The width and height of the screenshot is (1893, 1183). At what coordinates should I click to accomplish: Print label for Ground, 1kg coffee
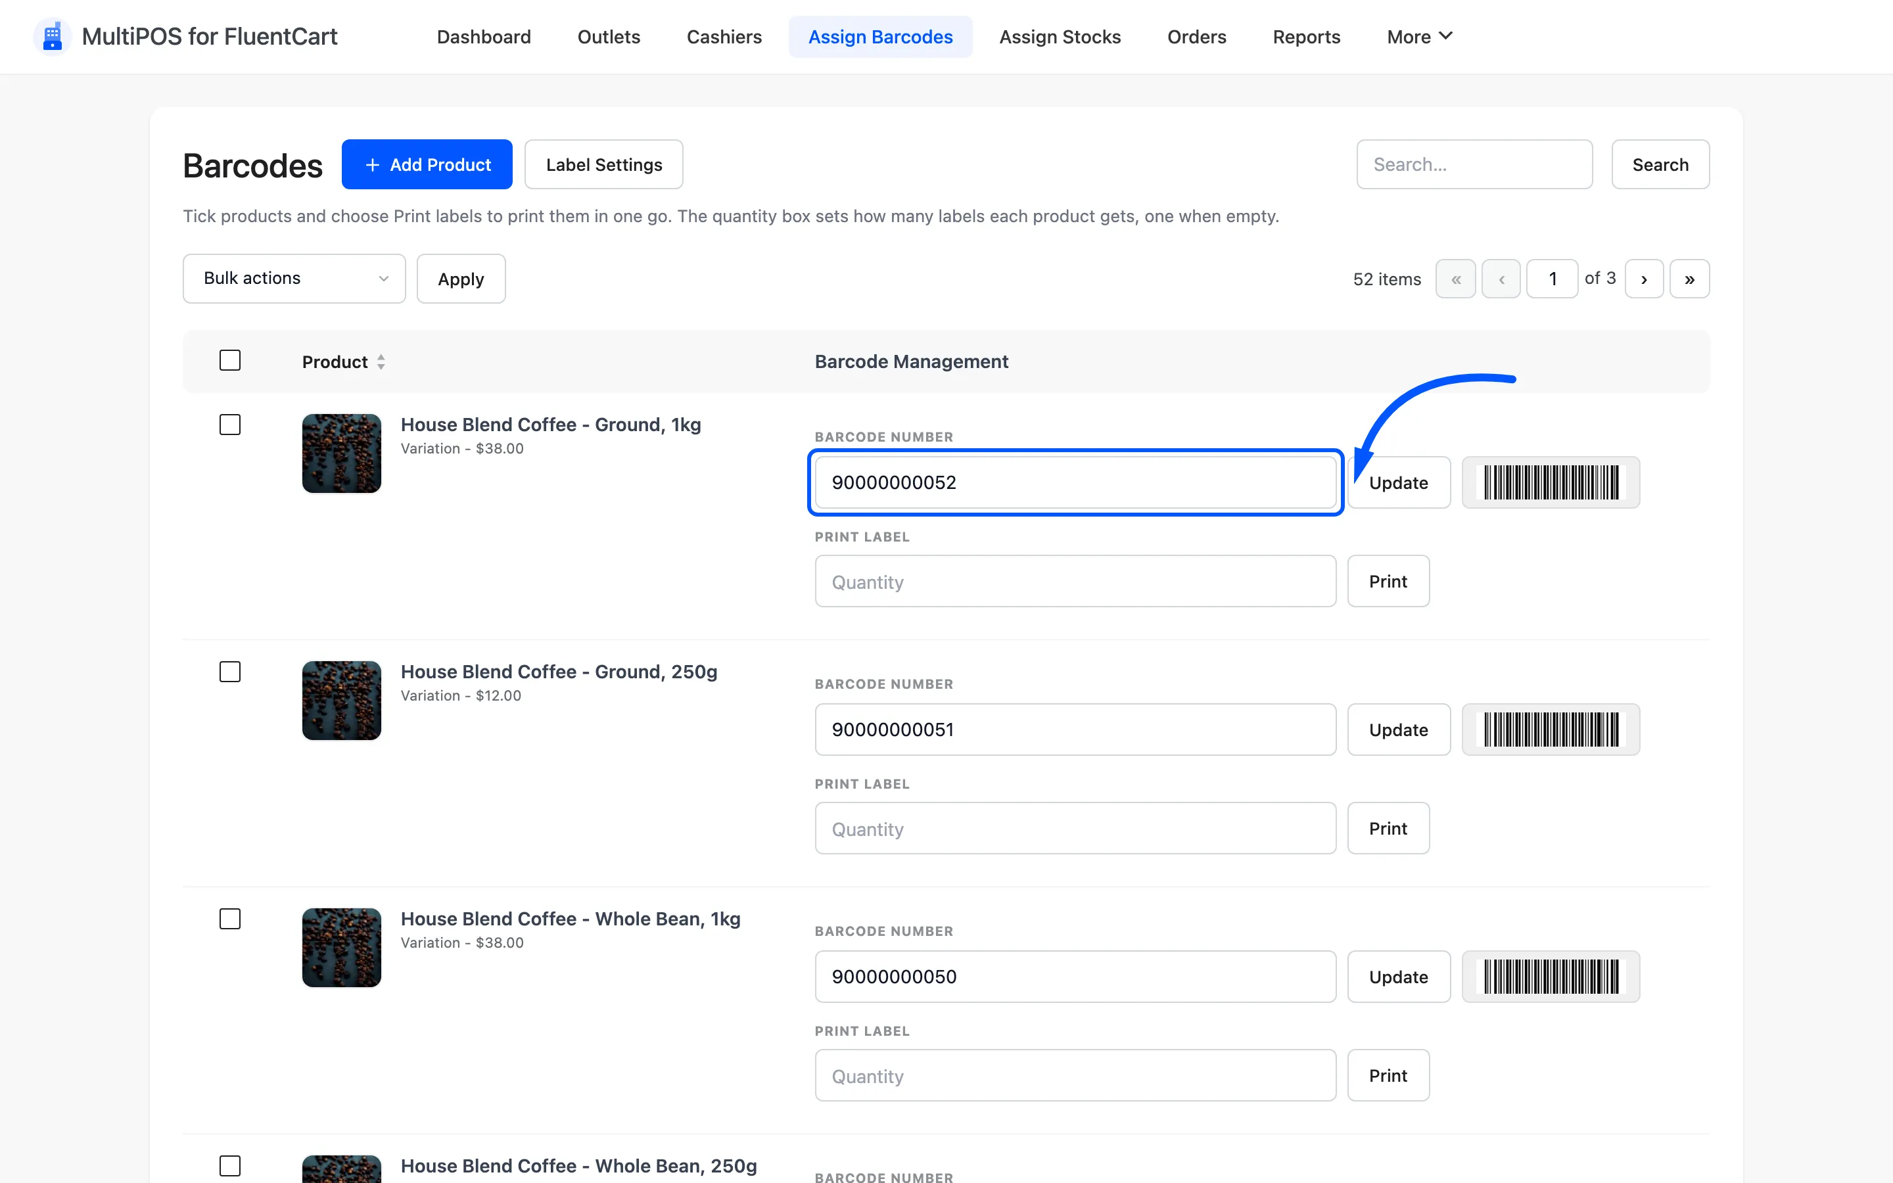point(1388,582)
